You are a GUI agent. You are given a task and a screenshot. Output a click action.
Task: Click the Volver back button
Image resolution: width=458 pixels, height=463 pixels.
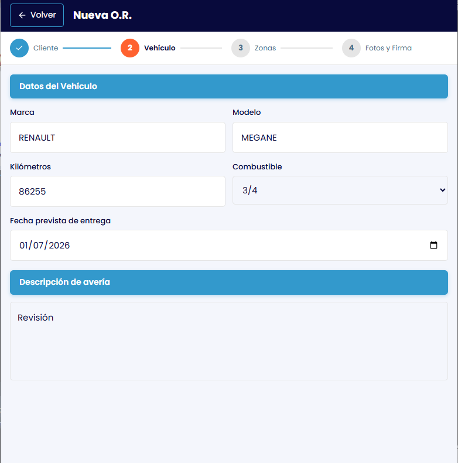tap(37, 15)
